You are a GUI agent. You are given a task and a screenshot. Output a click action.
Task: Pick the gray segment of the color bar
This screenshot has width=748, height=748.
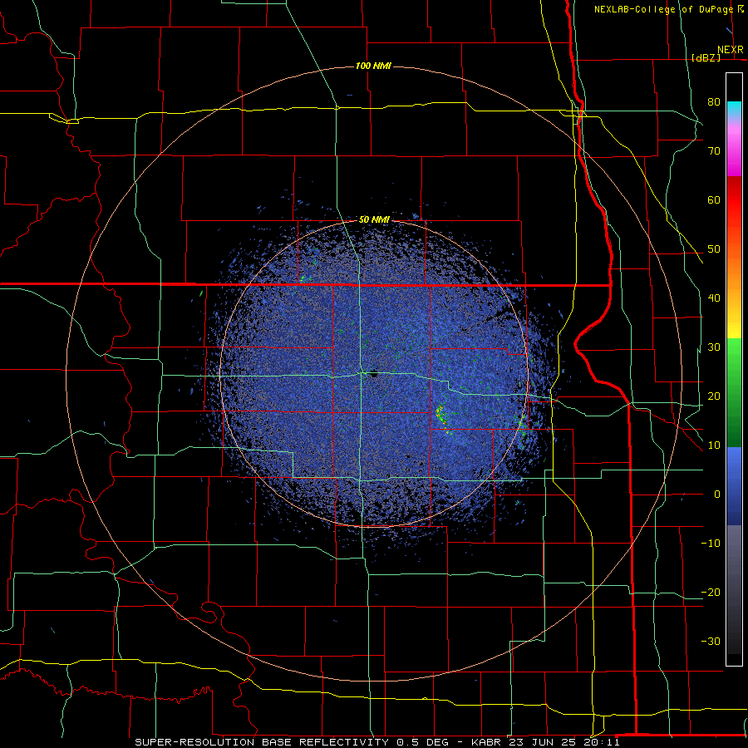(734, 589)
